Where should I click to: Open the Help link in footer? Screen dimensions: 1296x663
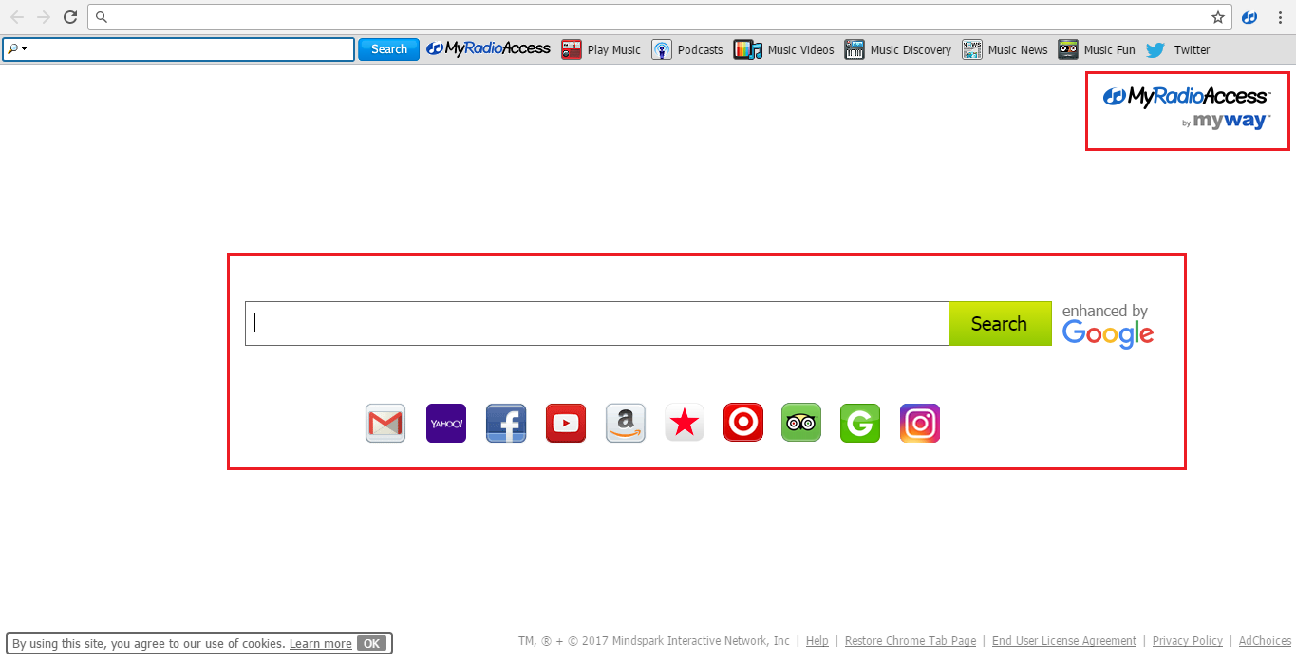point(817,641)
